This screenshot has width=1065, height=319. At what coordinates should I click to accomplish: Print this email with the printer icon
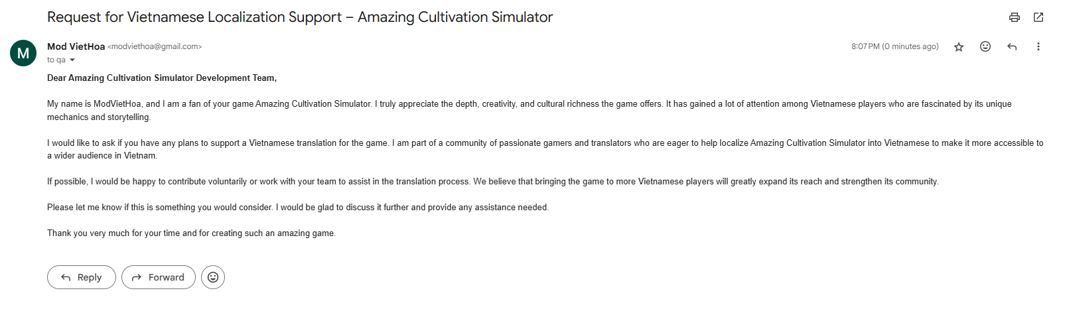coord(1014,17)
